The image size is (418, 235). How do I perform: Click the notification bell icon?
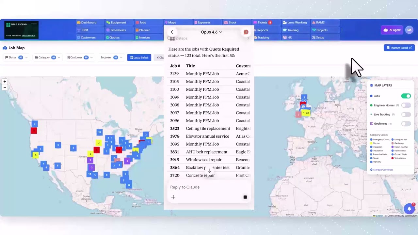coord(409,209)
